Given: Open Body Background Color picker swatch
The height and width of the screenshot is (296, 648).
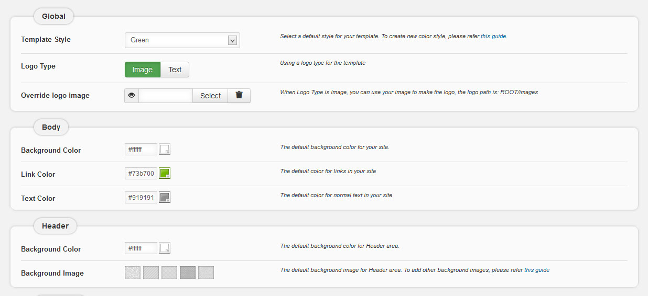Looking at the screenshot, I should [165, 150].
